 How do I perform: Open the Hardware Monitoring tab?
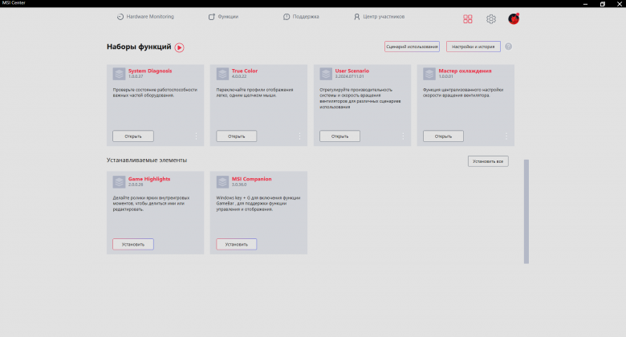coord(145,17)
